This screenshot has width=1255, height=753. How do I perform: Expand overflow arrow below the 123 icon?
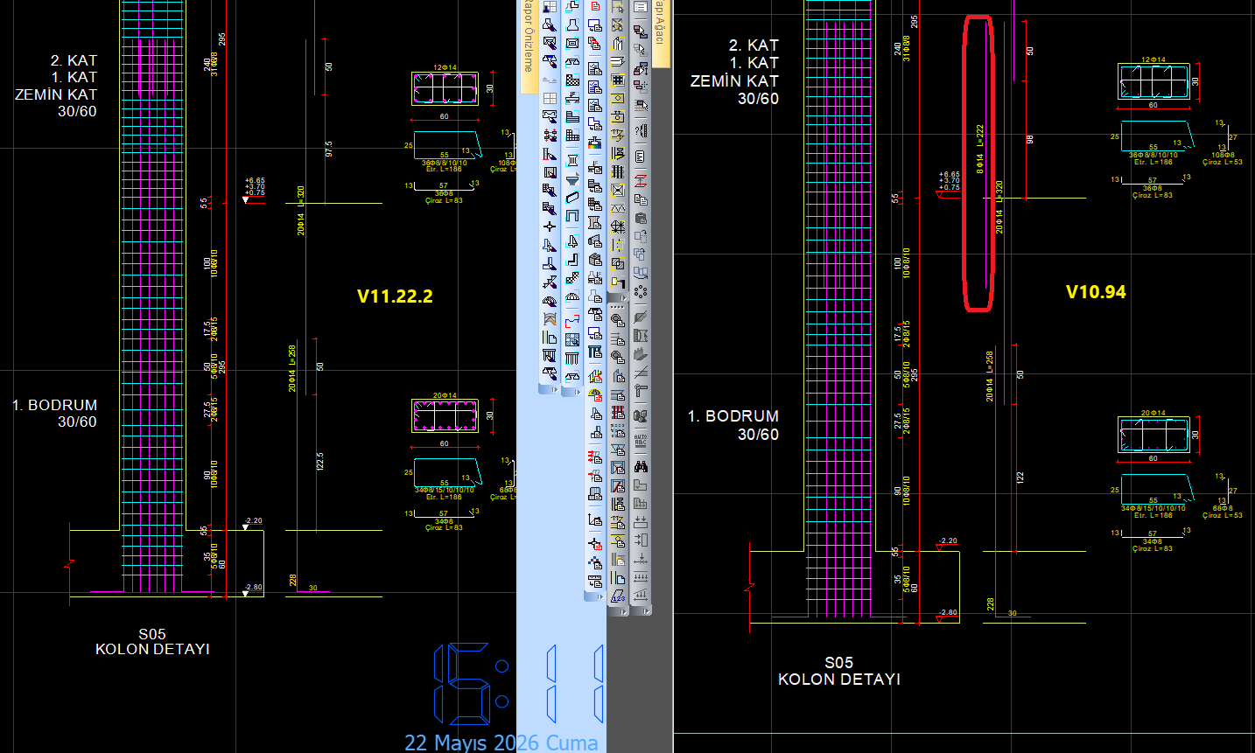(x=623, y=611)
